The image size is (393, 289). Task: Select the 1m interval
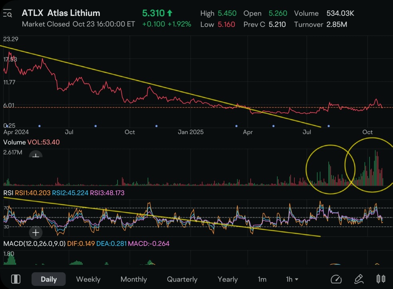tap(262, 279)
